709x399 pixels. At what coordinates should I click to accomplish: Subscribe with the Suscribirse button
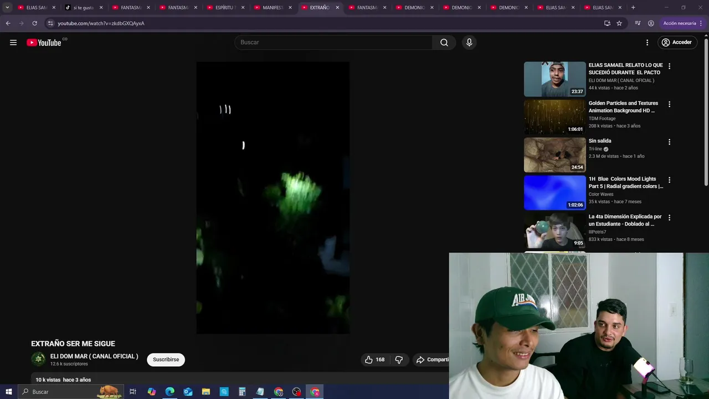[166, 360]
